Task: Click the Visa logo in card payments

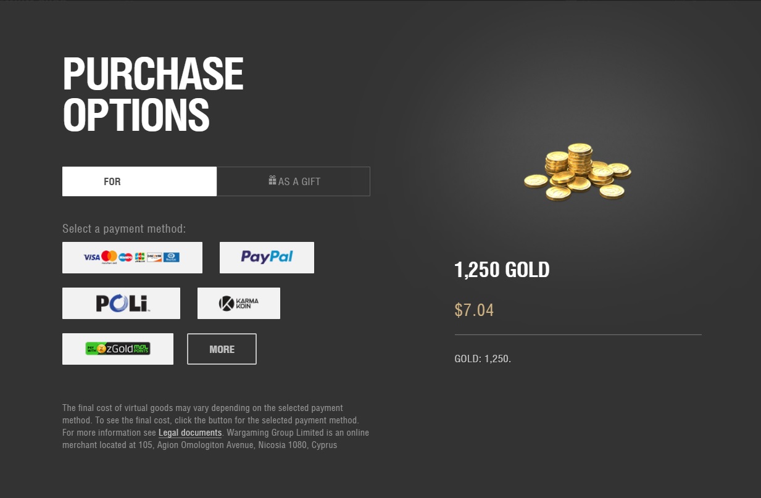Action: click(x=92, y=257)
